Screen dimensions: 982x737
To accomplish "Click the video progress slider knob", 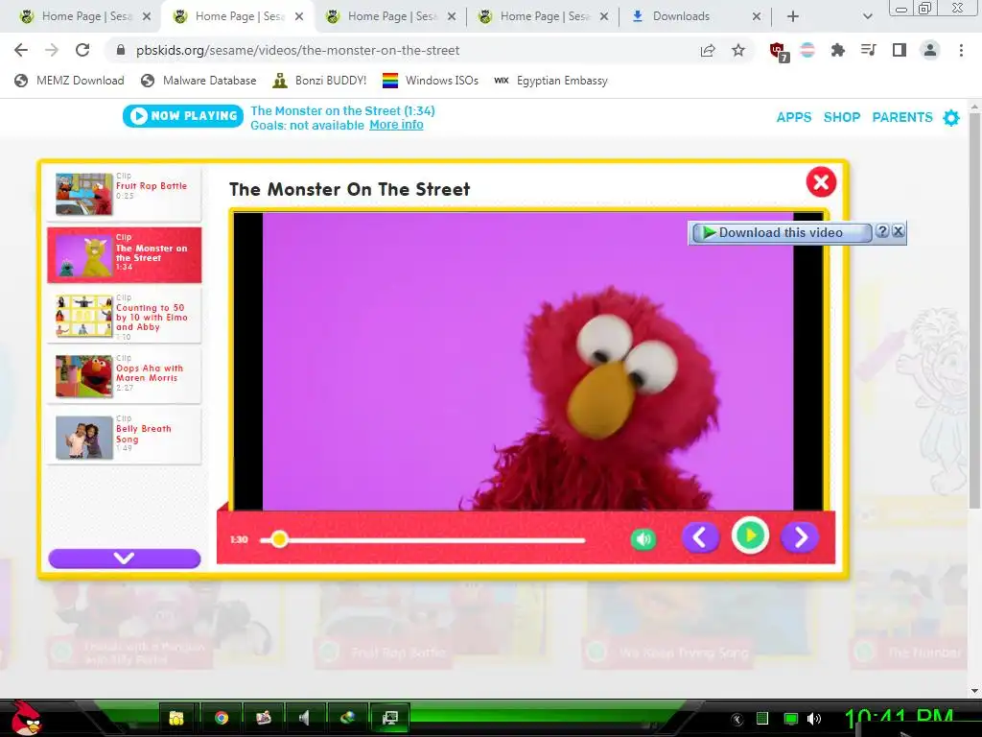I will [x=279, y=539].
